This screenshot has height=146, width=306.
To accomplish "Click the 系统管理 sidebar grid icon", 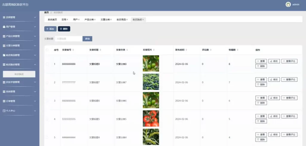I will [x=4, y=92].
